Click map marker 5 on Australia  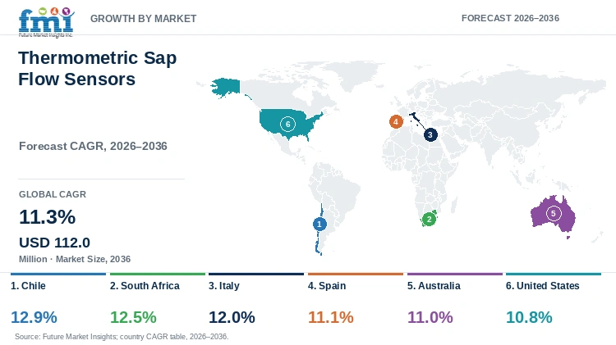[554, 213]
